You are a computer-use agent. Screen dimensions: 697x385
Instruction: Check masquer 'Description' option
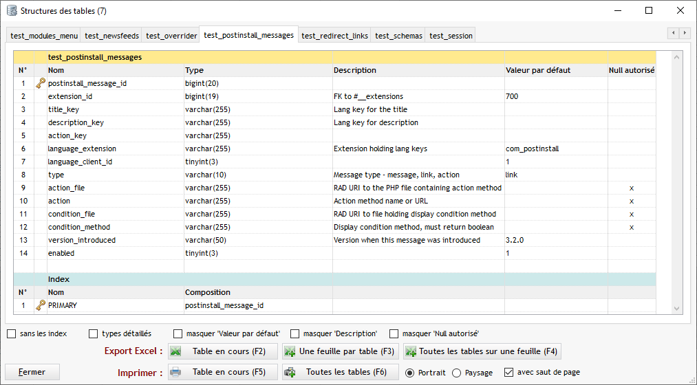294,333
